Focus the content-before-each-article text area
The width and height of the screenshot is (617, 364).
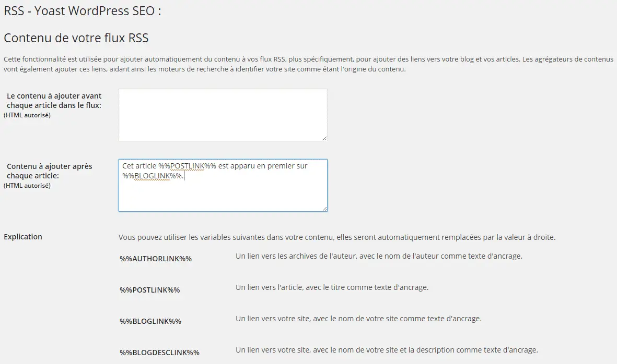(x=223, y=115)
